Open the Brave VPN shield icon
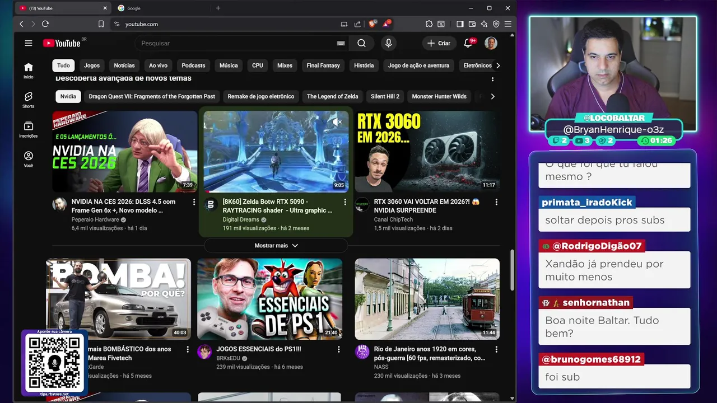Image resolution: width=717 pixels, height=403 pixels. click(x=496, y=24)
